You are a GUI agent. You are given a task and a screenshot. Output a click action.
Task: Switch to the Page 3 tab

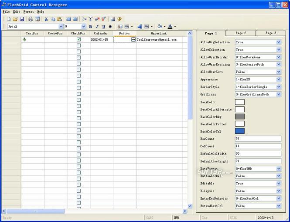271,33
